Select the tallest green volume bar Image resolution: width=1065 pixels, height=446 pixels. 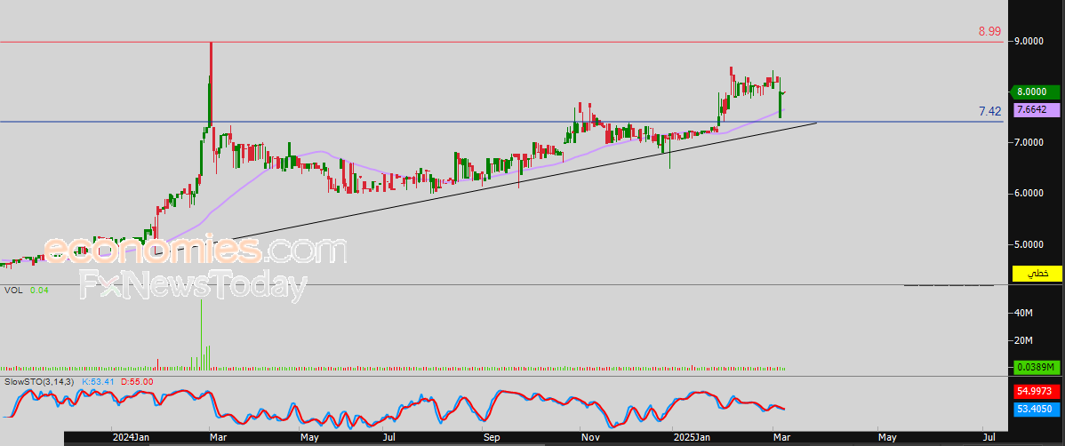tap(201, 334)
